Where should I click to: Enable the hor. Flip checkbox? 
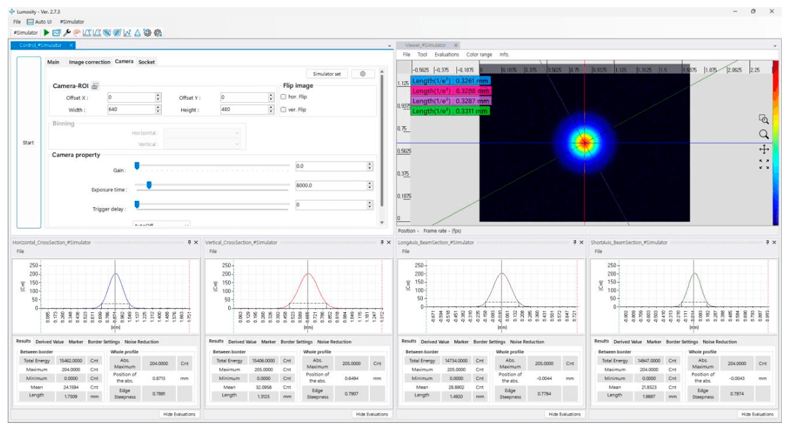[x=284, y=97]
